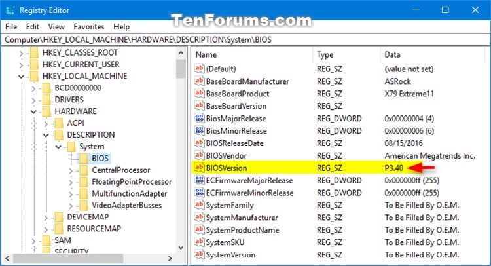Click the RESOURCEMAP folder icon
Viewport: 491px width, 266px height.
[59, 229]
